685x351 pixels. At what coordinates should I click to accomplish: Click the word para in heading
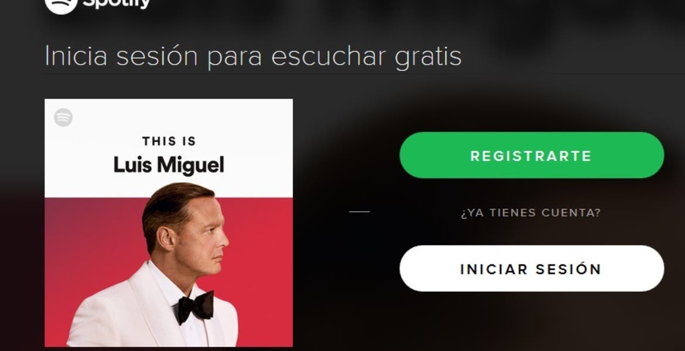tap(234, 58)
